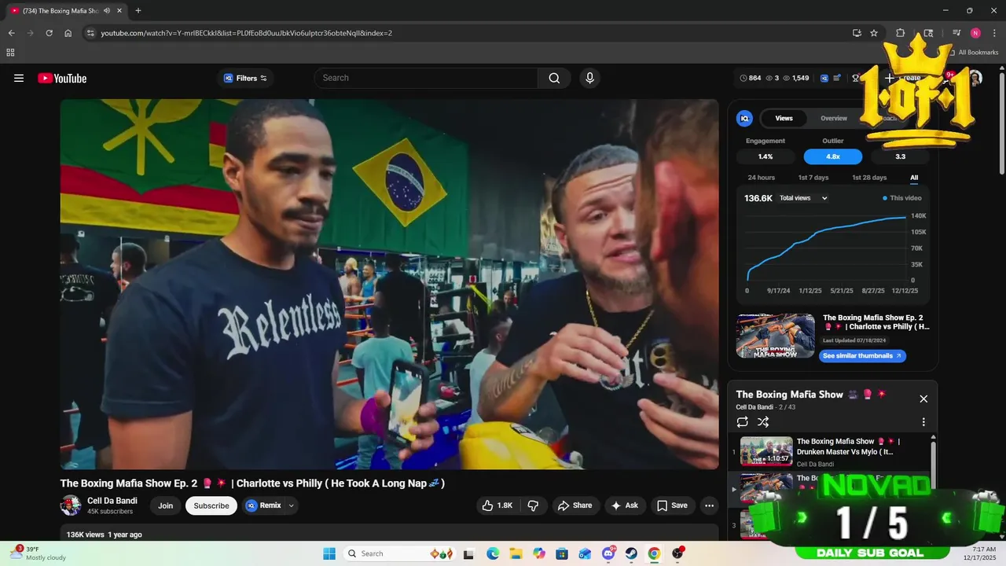Click the Windows taskbar Search box
Viewport: 1006px width, 566px height.
pos(401,553)
